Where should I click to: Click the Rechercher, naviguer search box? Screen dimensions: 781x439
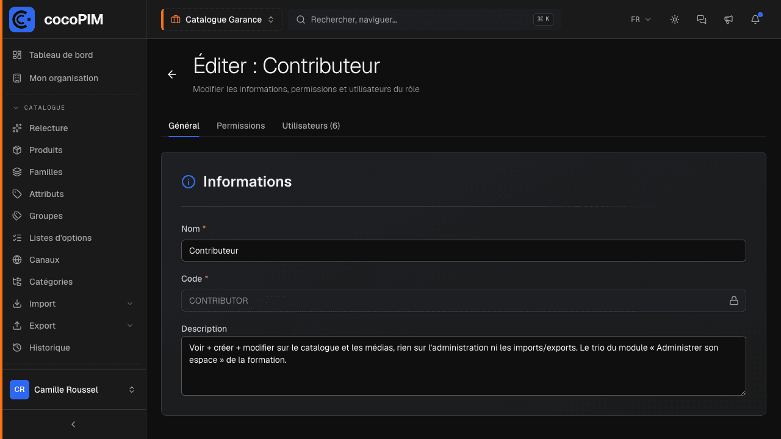click(425, 20)
